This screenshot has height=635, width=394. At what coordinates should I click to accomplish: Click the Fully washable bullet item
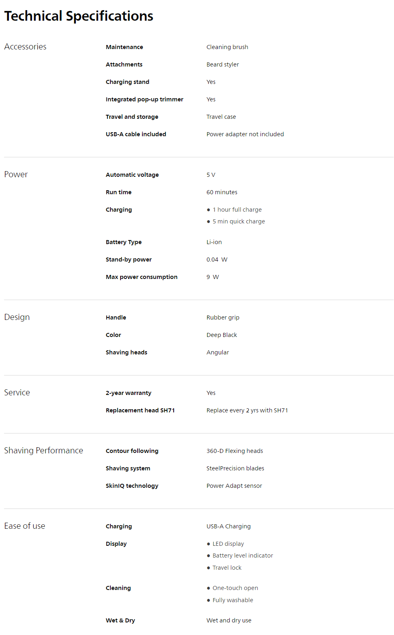point(233,600)
